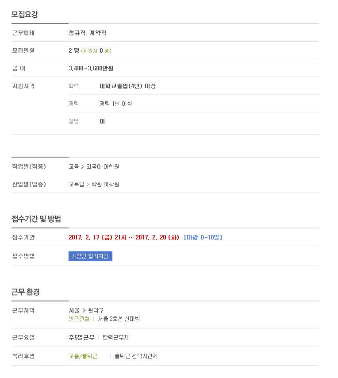Click the 탄력근무제 flexible work text
Image resolution: width=338 pixels, height=378 pixels.
(x=115, y=337)
